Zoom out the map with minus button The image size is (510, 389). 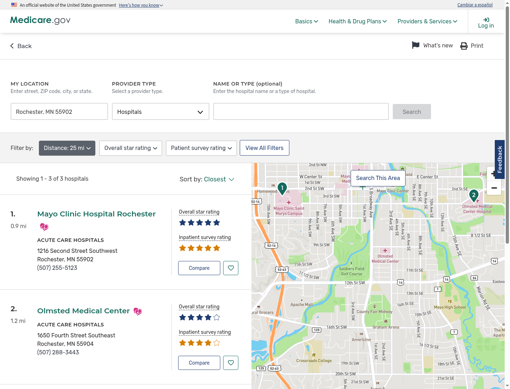[494, 188]
